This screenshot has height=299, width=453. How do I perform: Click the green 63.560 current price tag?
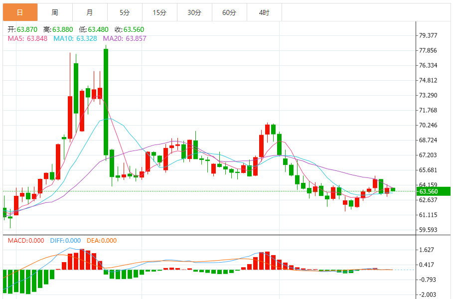[x=433, y=191]
